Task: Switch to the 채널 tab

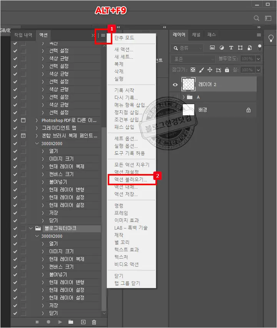Action: pyautogui.click(x=196, y=34)
